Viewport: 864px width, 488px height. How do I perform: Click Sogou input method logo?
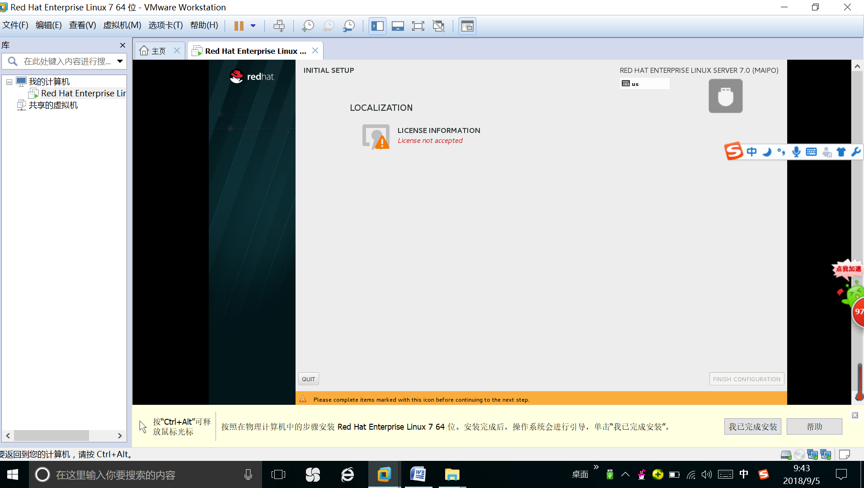(733, 151)
